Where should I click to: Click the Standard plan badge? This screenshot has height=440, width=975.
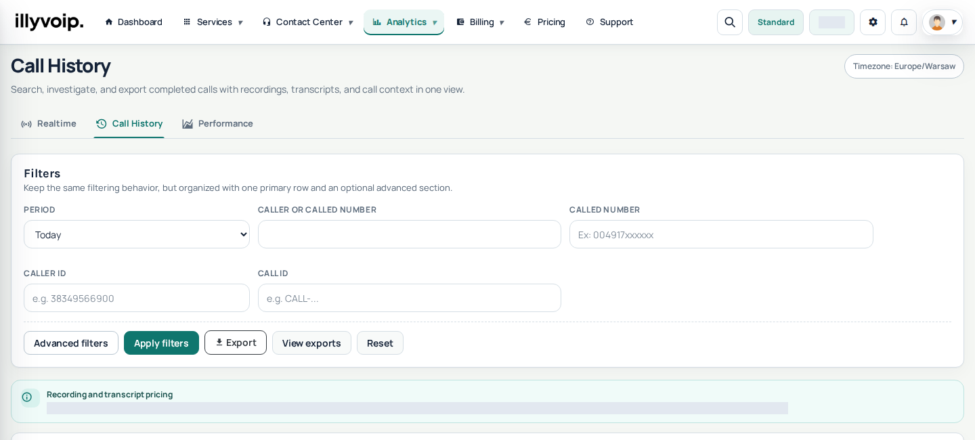tap(776, 22)
